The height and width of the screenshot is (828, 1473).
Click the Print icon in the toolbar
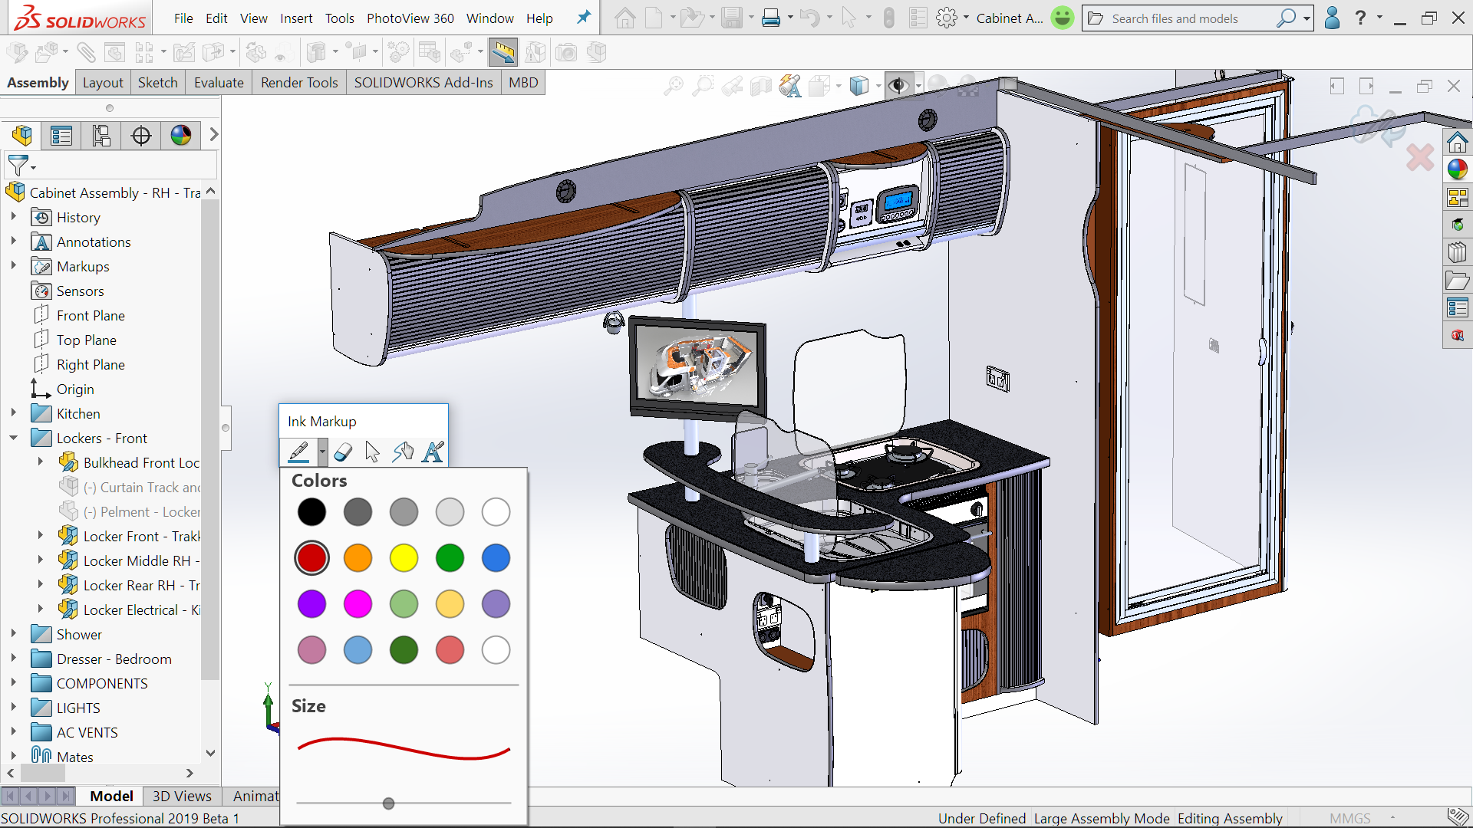[x=770, y=18]
